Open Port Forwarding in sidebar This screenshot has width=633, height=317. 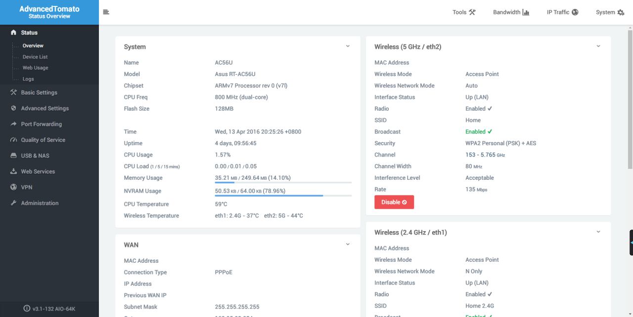(49, 124)
